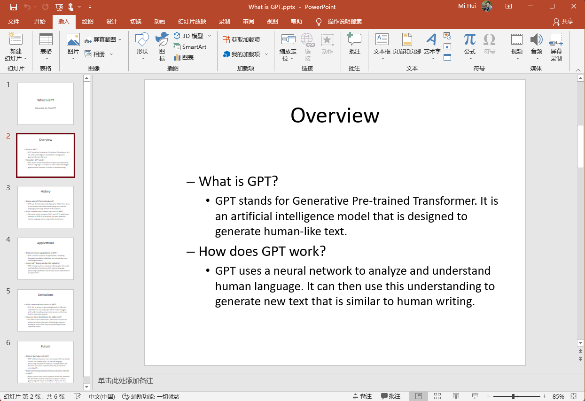
Task: Expand the 3D 模型 dropdown
Action: tap(210, 36)
